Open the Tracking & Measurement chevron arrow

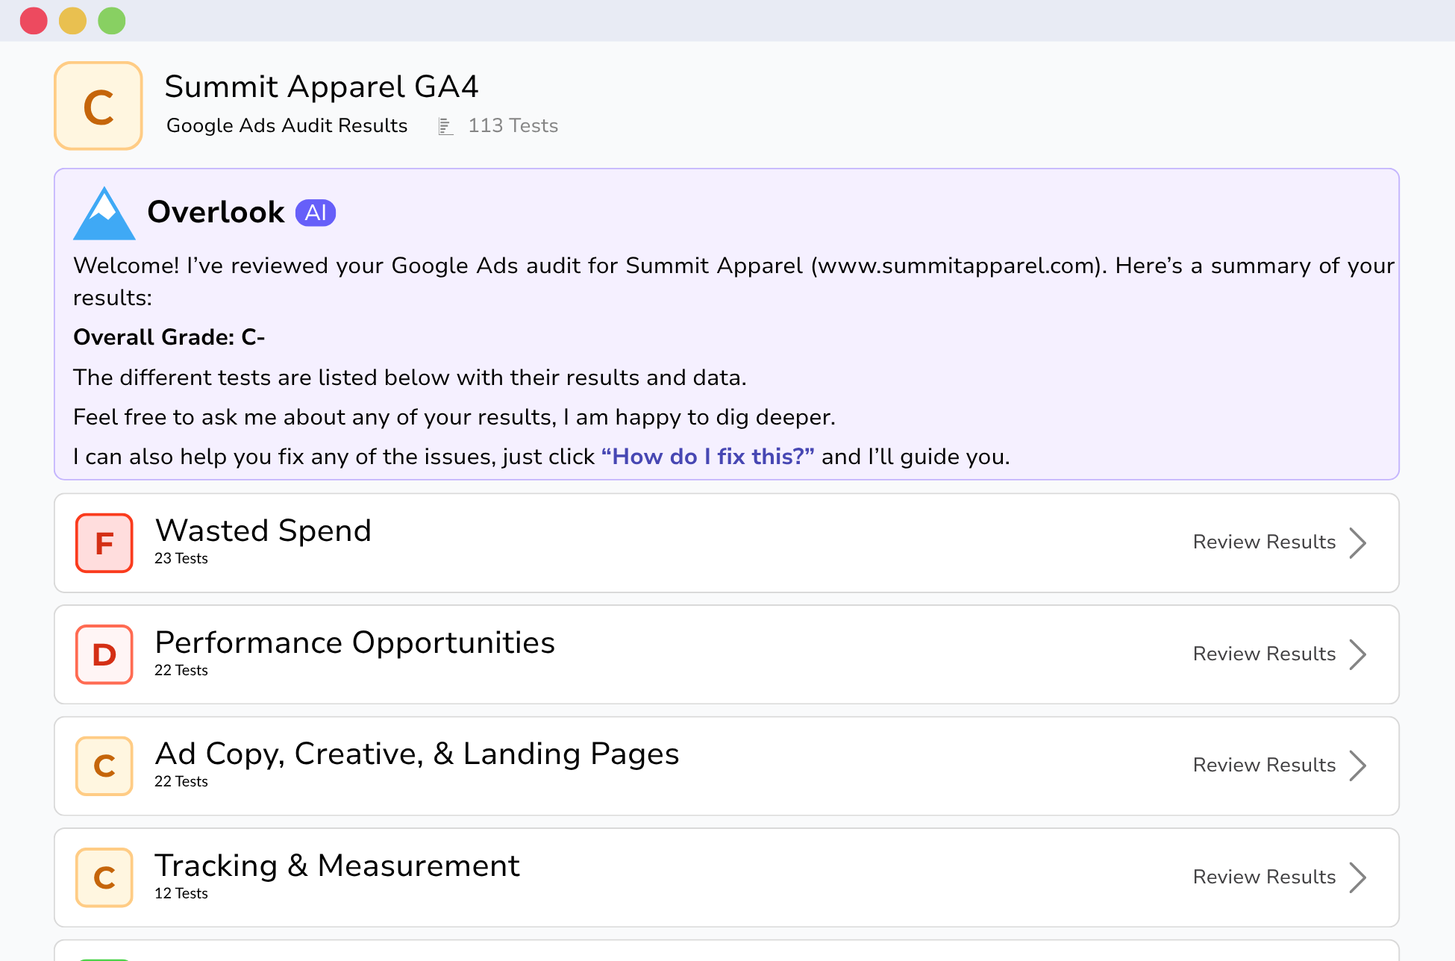click(x=1358, y=877)
